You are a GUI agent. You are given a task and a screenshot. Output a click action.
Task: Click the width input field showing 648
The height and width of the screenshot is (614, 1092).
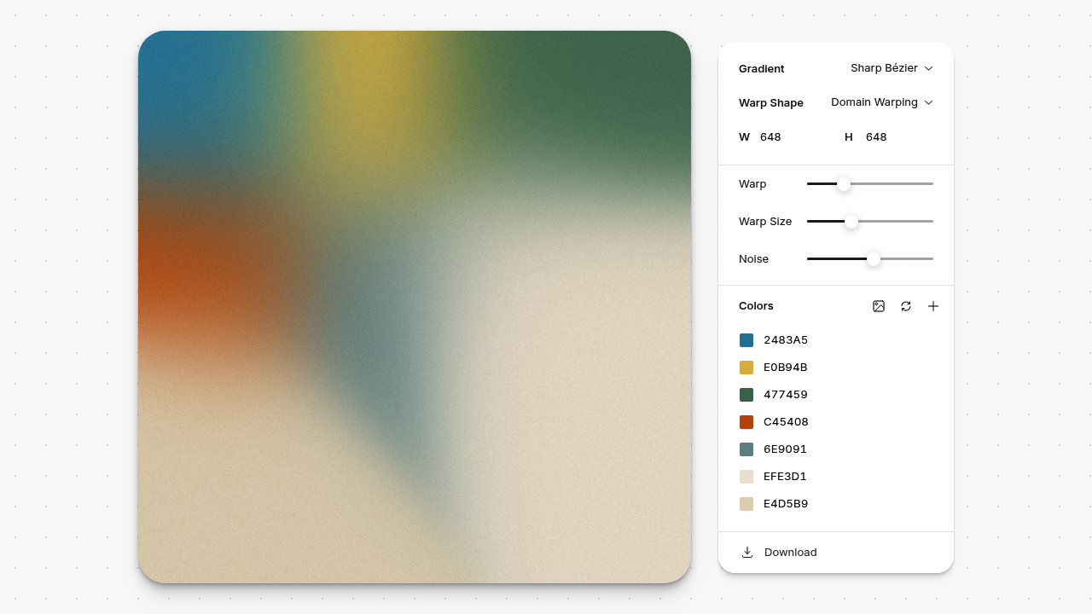coord(785,137)
